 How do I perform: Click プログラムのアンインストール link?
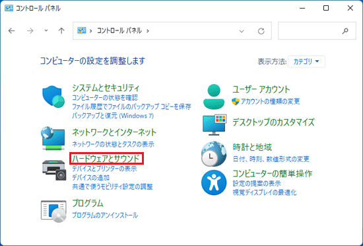click(x=105, y=215)
